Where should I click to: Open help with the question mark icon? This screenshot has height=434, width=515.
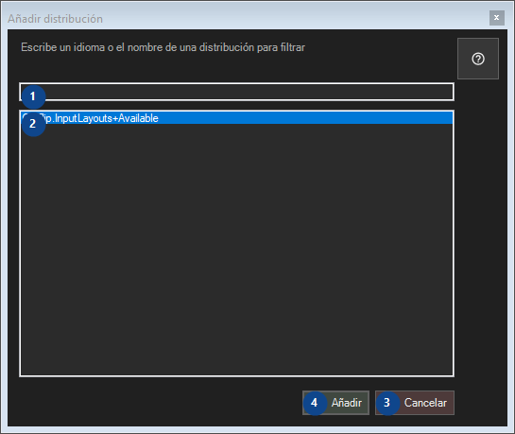(x=478, y=59)
